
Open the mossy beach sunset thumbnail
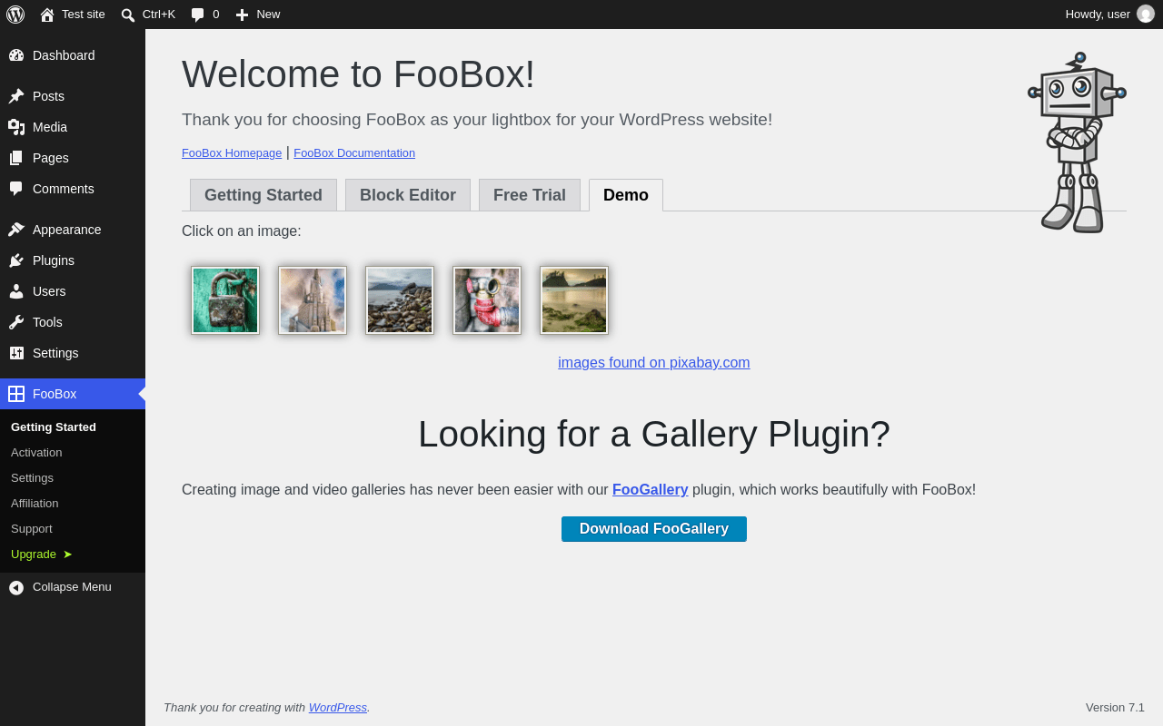tap(574, 300)
